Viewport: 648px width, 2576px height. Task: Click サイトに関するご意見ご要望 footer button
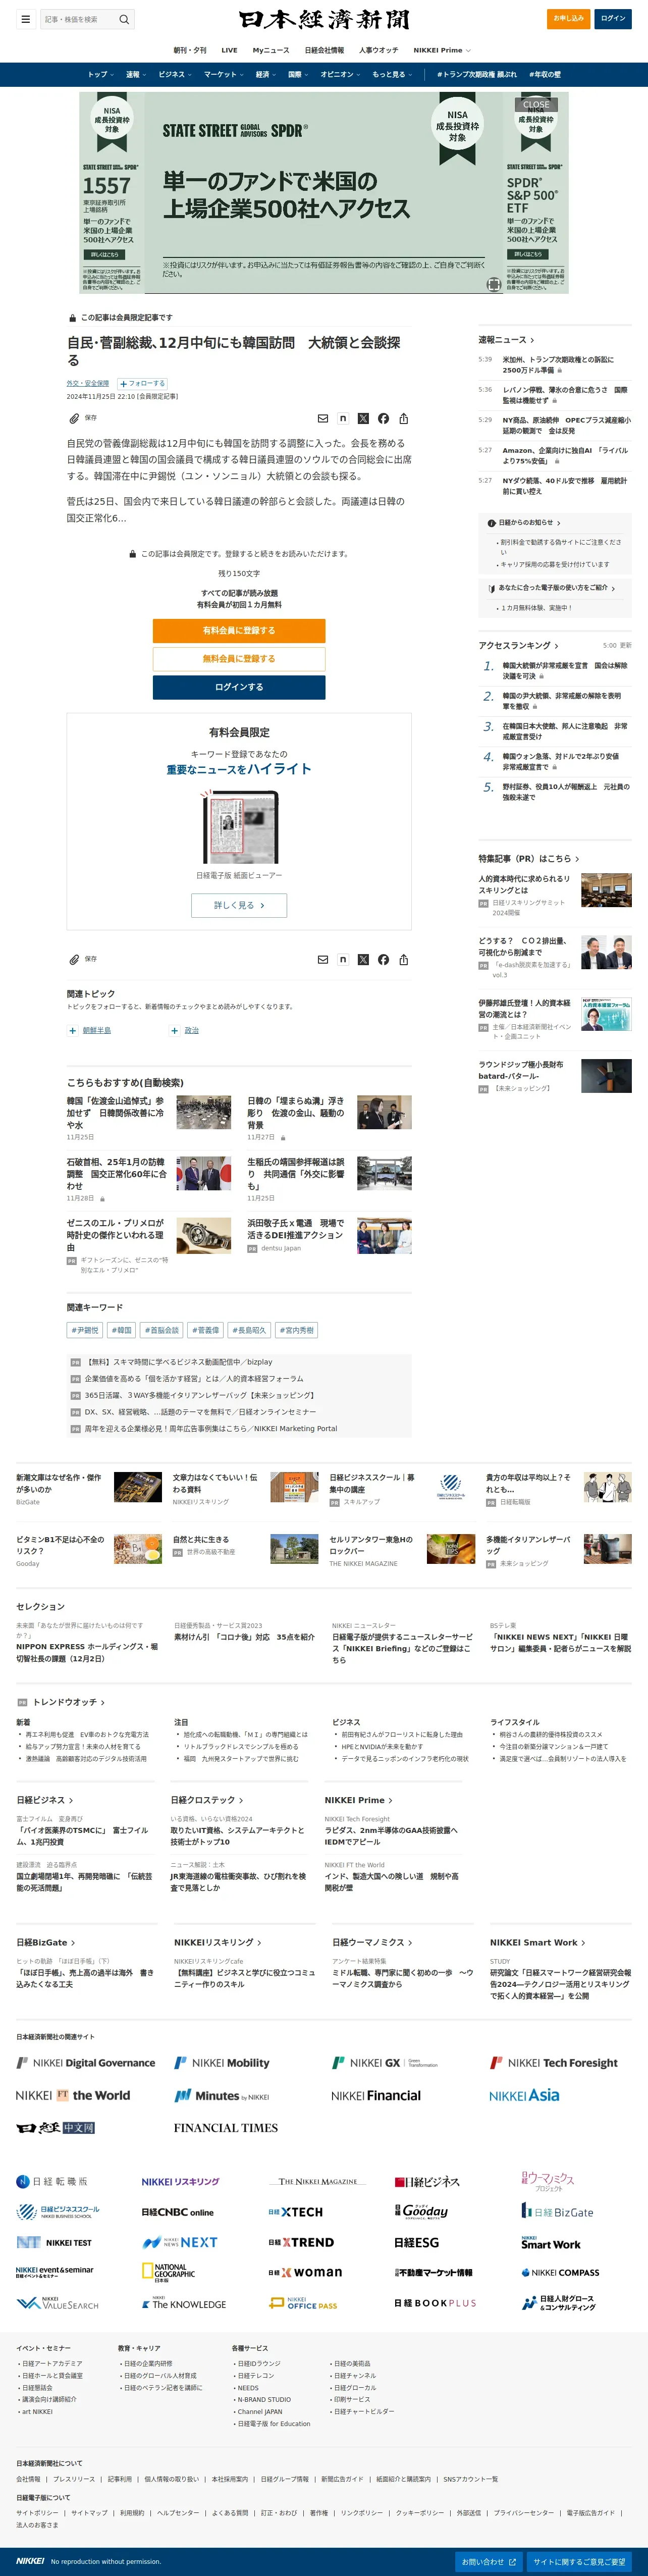tap(579, 2561)
